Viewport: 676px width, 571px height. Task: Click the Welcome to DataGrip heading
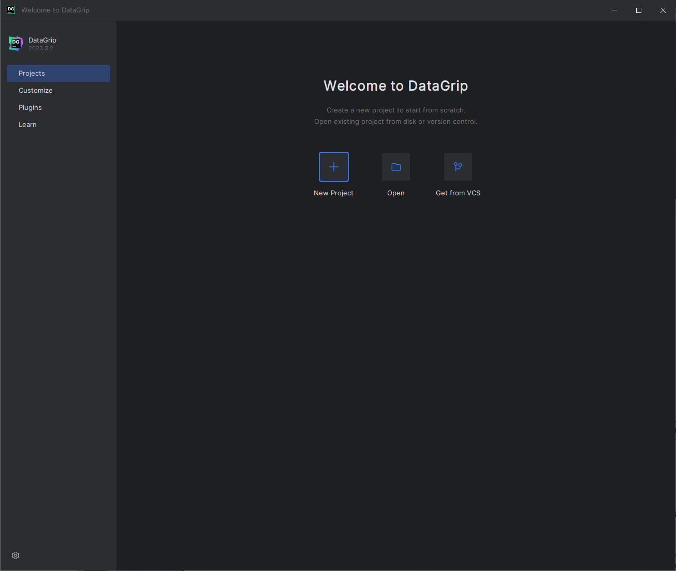tap(396, 85)
